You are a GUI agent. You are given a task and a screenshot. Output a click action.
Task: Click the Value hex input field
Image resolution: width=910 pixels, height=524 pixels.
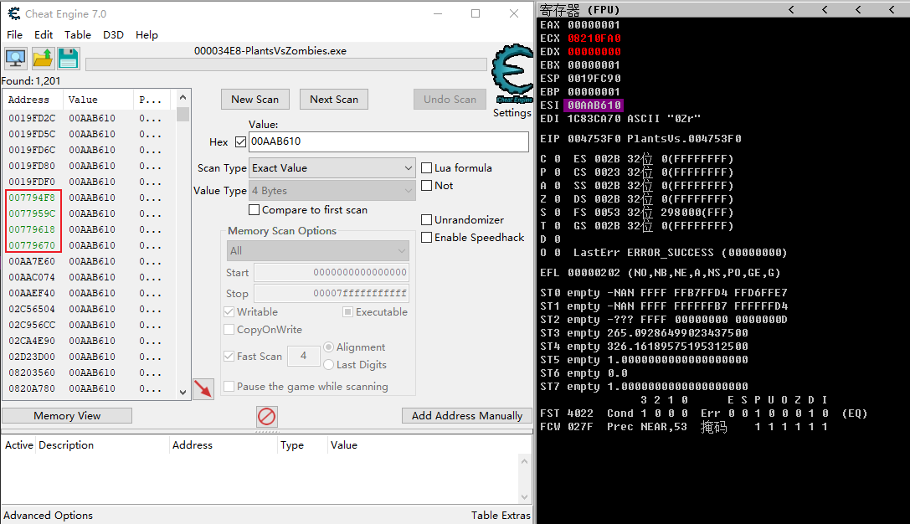tap(388, 141)
